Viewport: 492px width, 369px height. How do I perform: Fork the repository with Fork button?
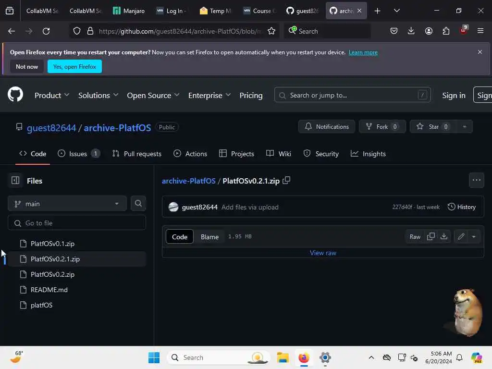coord(382,127)
